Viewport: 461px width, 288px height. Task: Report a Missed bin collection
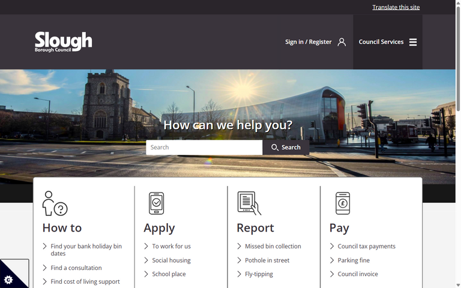click(273, 247)
